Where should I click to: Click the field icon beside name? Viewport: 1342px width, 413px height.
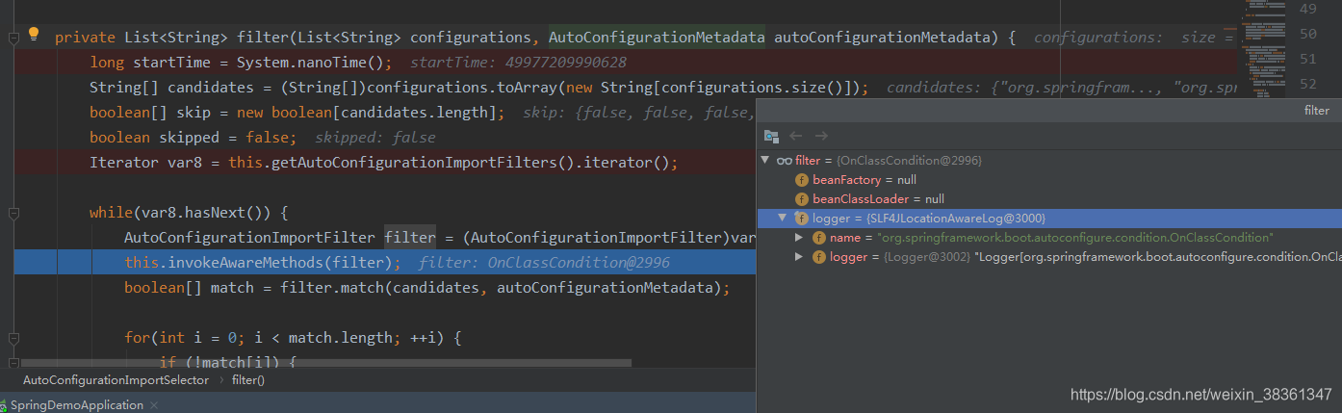[x=818, y=238]
